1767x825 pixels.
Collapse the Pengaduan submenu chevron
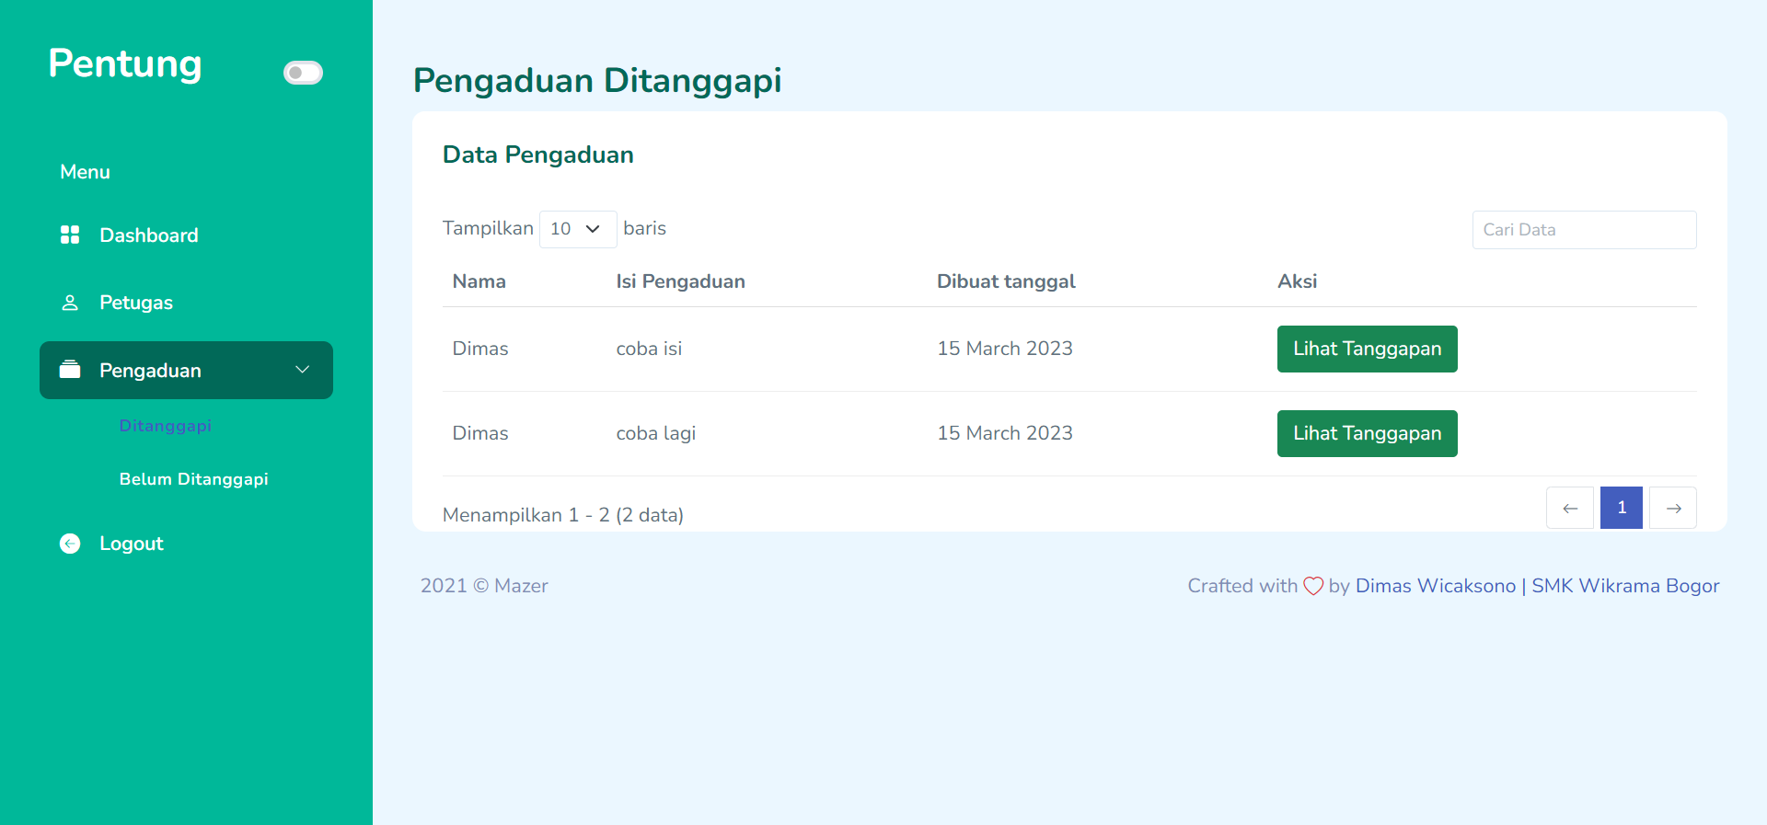(302, 370)
